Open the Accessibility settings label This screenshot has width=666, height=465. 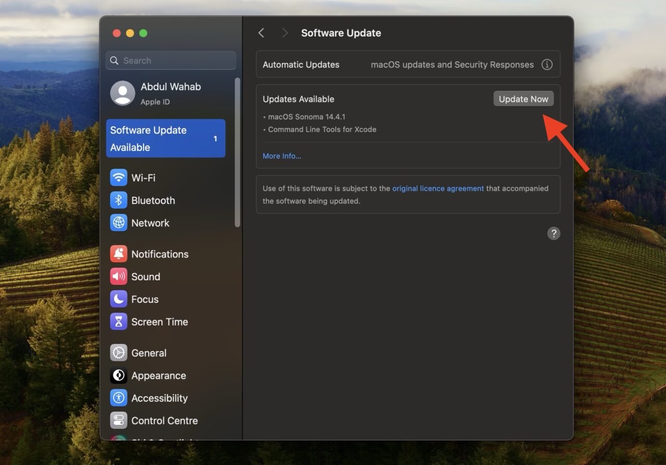[x=159, y=398]
